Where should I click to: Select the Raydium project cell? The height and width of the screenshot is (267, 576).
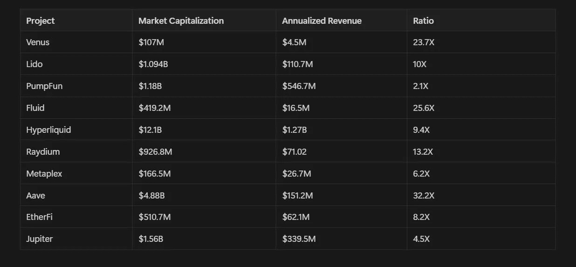[43, 152]
